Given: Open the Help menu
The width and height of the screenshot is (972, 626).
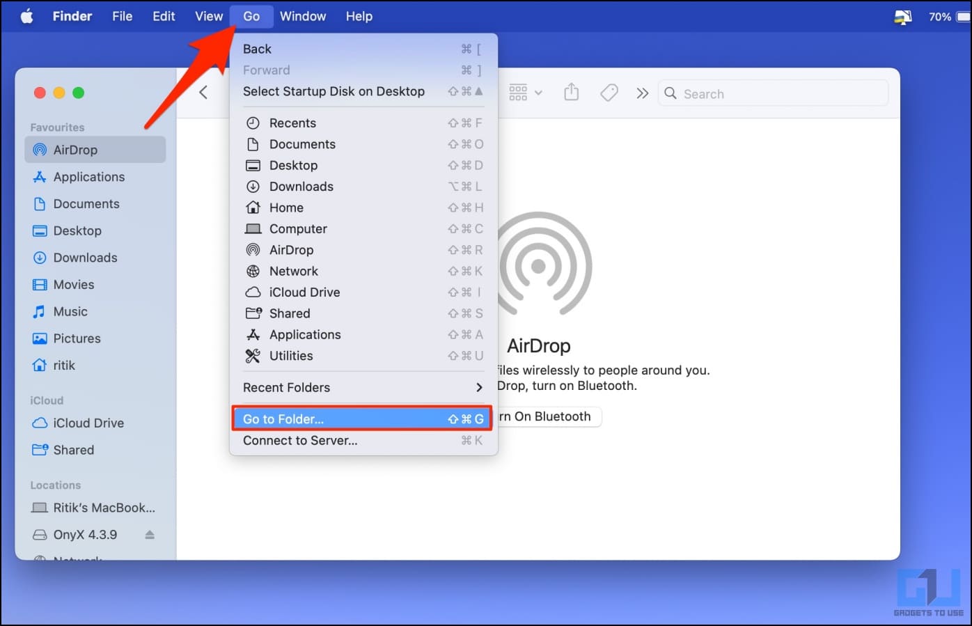Looking at the screenshot, I should (359, 16).
